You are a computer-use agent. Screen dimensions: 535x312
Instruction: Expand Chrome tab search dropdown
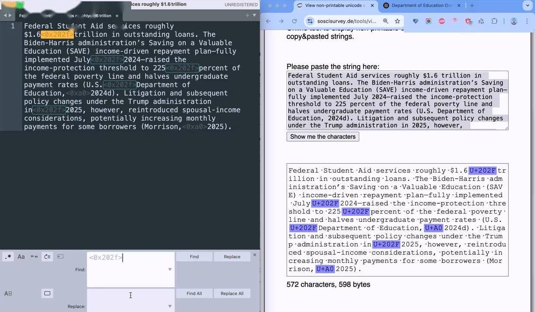527,5
